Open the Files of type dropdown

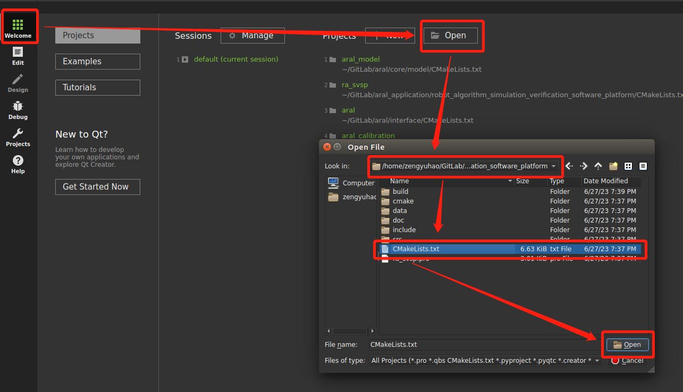597,361
